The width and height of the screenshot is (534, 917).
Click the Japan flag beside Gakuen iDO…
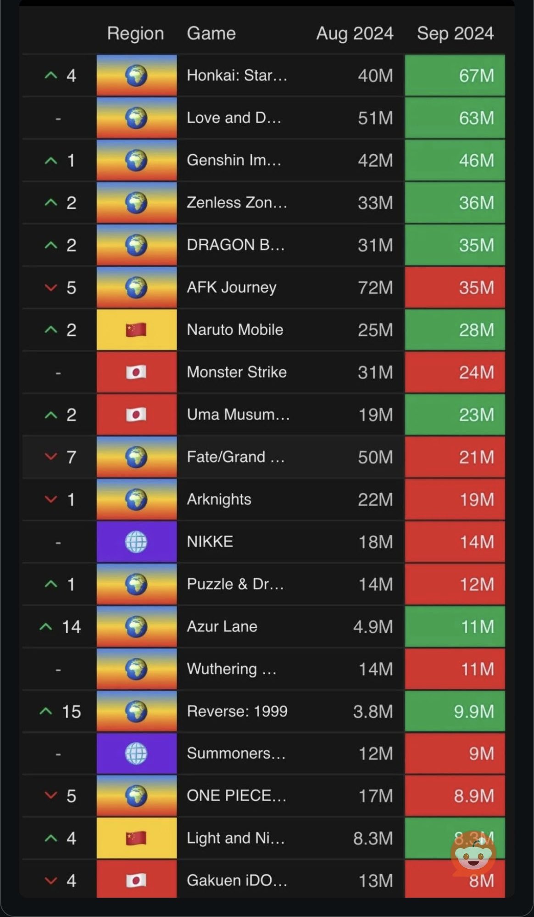click(136, 881)
